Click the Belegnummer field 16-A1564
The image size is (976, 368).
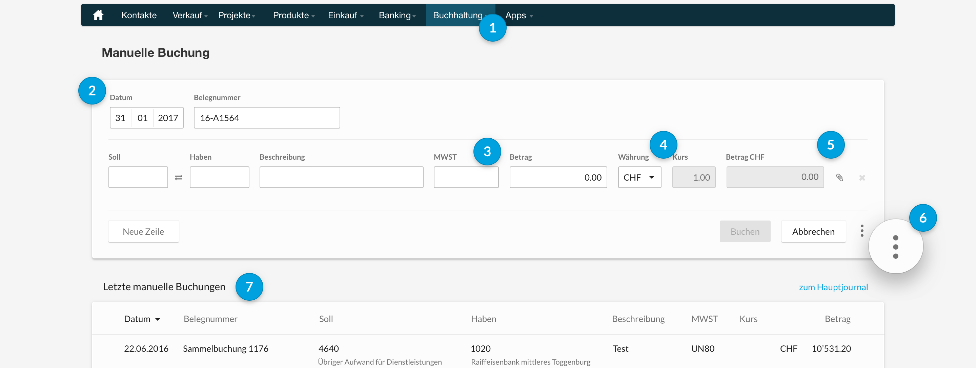click(x=267, y=118)
